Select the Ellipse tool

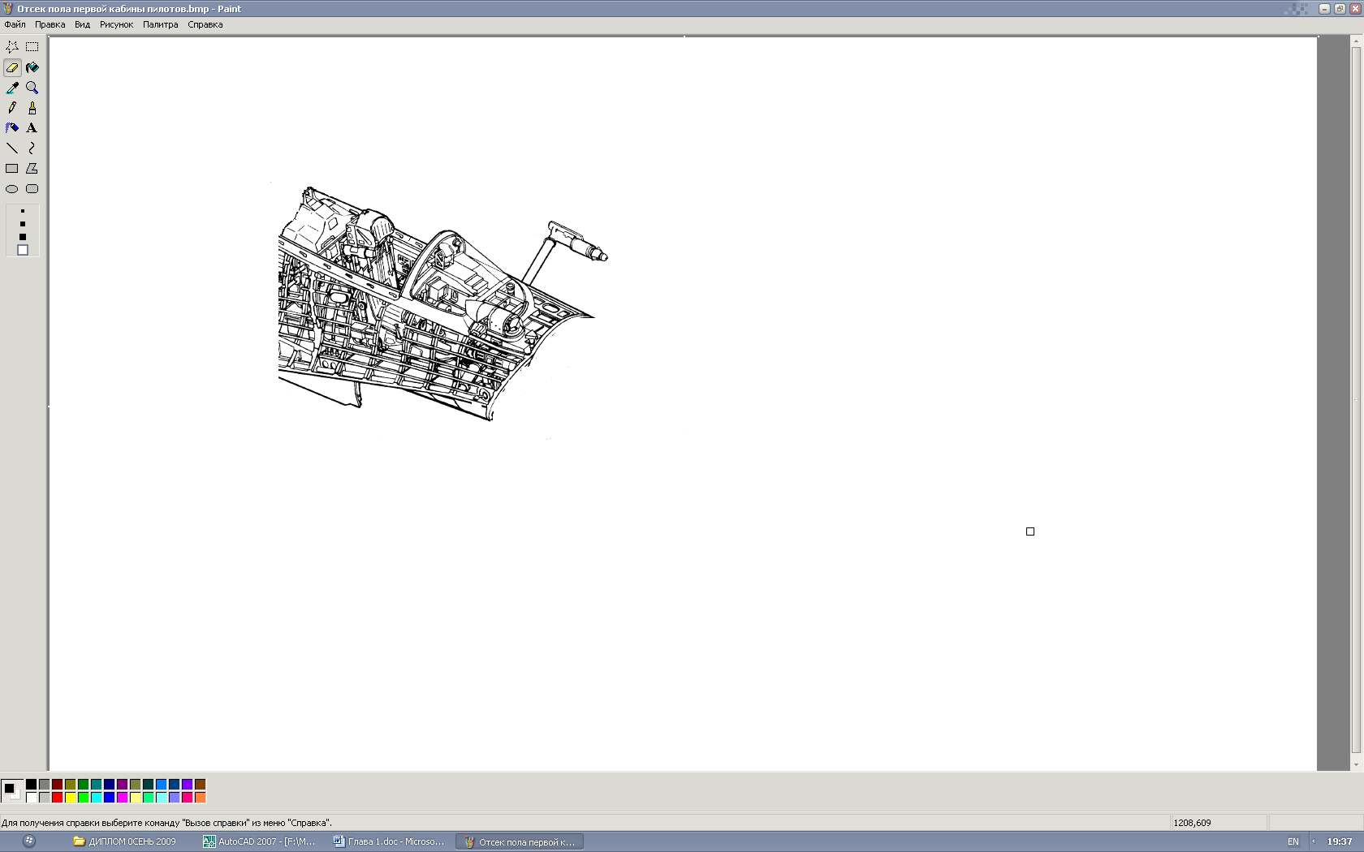tap(12, 189)
